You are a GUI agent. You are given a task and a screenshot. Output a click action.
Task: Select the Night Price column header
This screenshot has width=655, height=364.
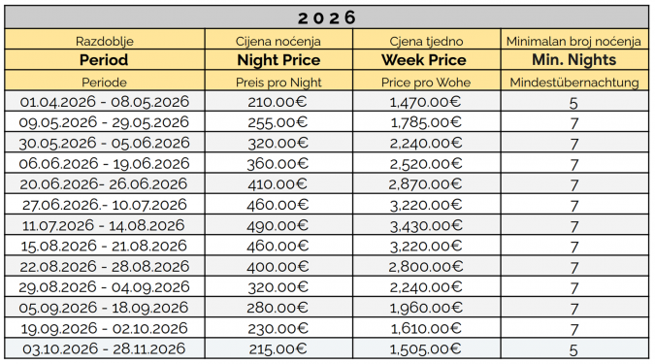pos(278,60)
